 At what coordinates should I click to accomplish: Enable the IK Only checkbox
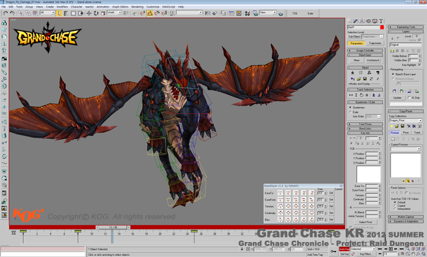click(x=409, y=98)
